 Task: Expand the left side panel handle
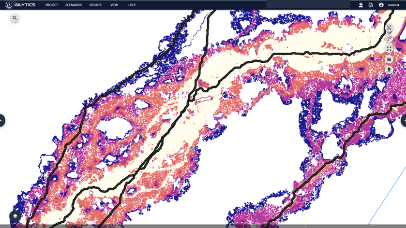(x=1, y=120)
